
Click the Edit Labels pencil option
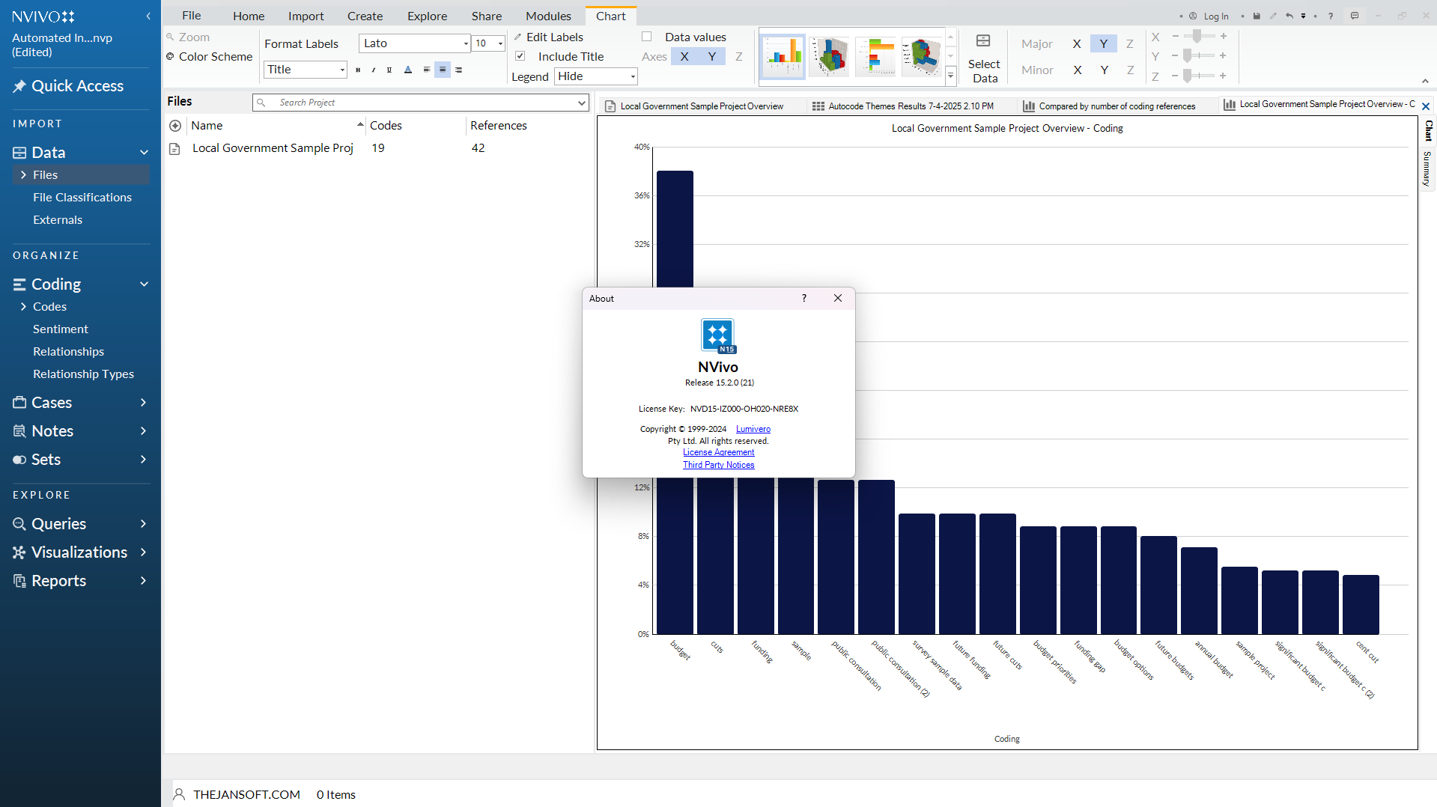point(548,37)
